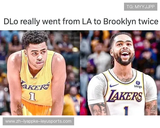
Task: Click the portrait tattoo on the forearm
Action: pyautogui.click(x=97, y=109)
